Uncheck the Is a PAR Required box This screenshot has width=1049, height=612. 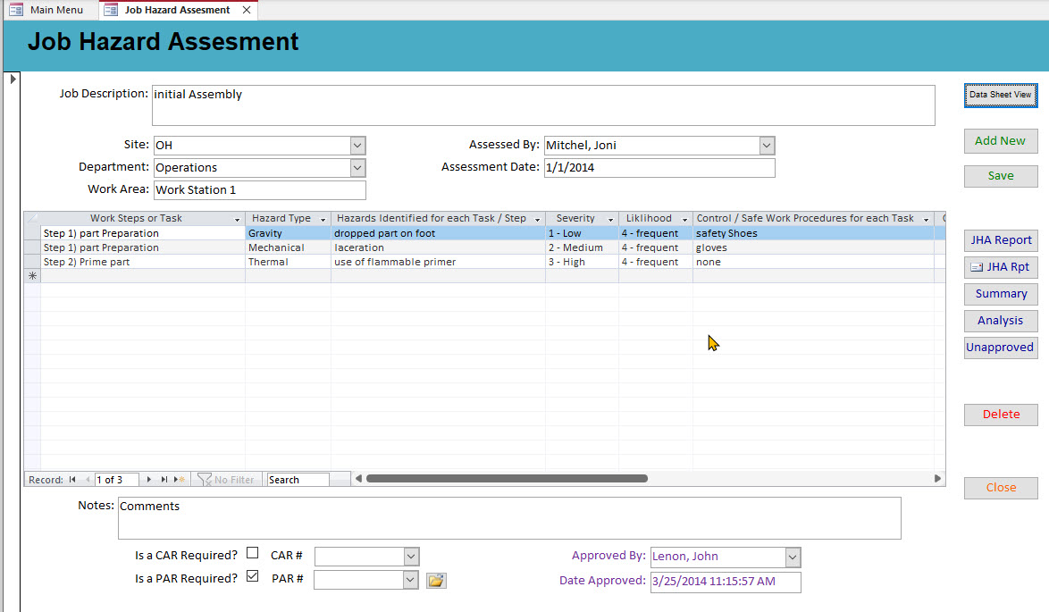(x=253, y=577)
